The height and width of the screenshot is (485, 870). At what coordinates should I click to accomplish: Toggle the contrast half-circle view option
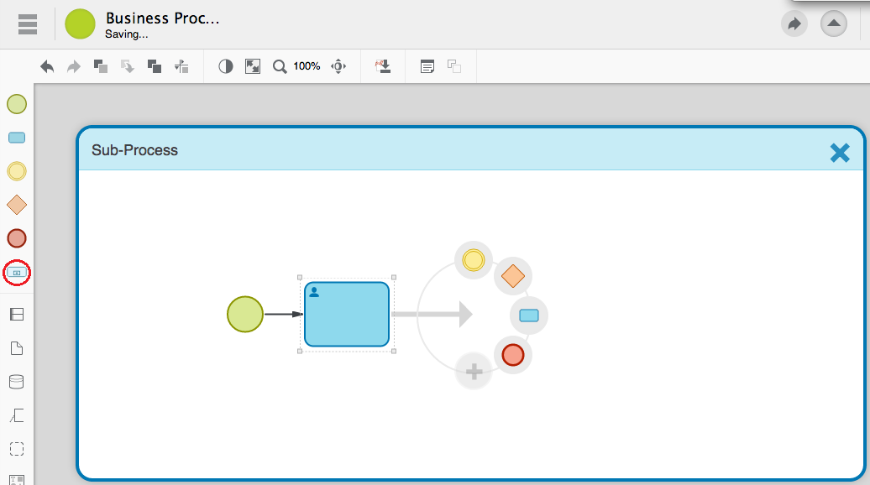225,66
